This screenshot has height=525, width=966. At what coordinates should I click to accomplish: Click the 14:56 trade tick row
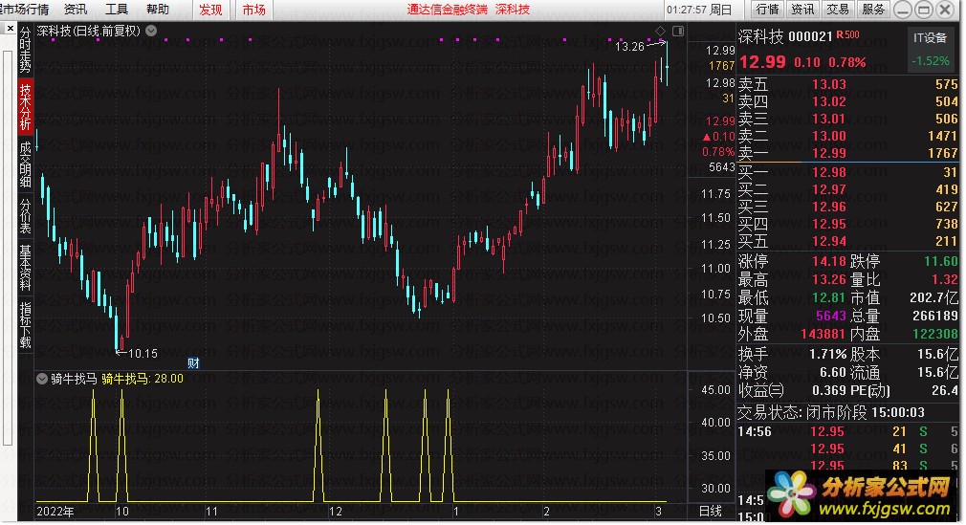point(848,432)
